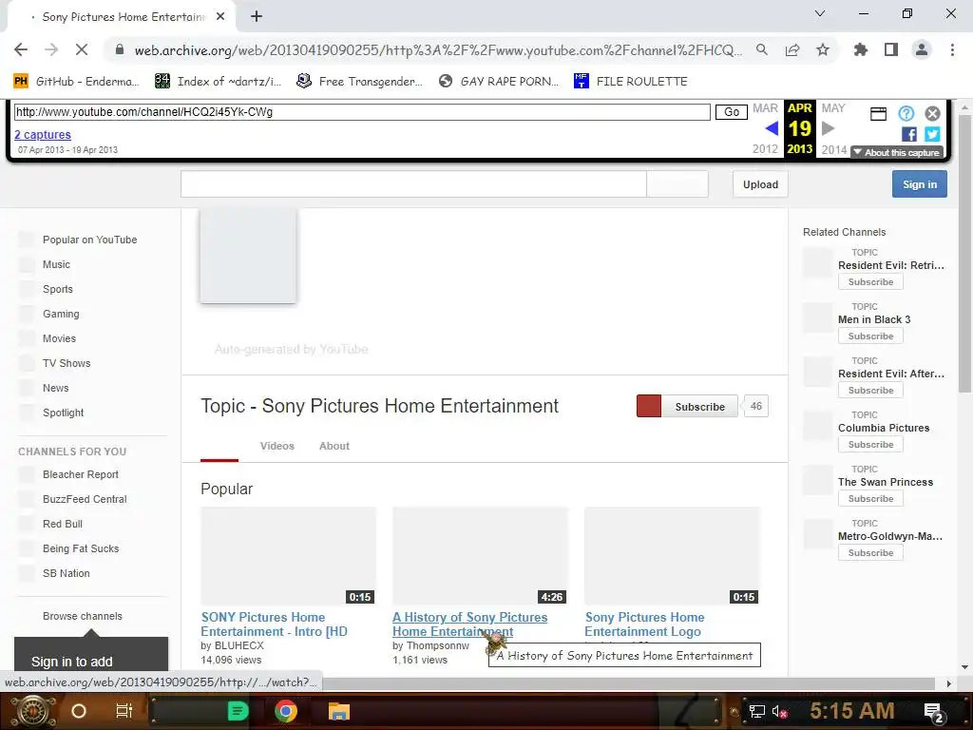The image size is (973, 730).
Task: Open TV Shows category in sidebar
Action: click(67, 363)
